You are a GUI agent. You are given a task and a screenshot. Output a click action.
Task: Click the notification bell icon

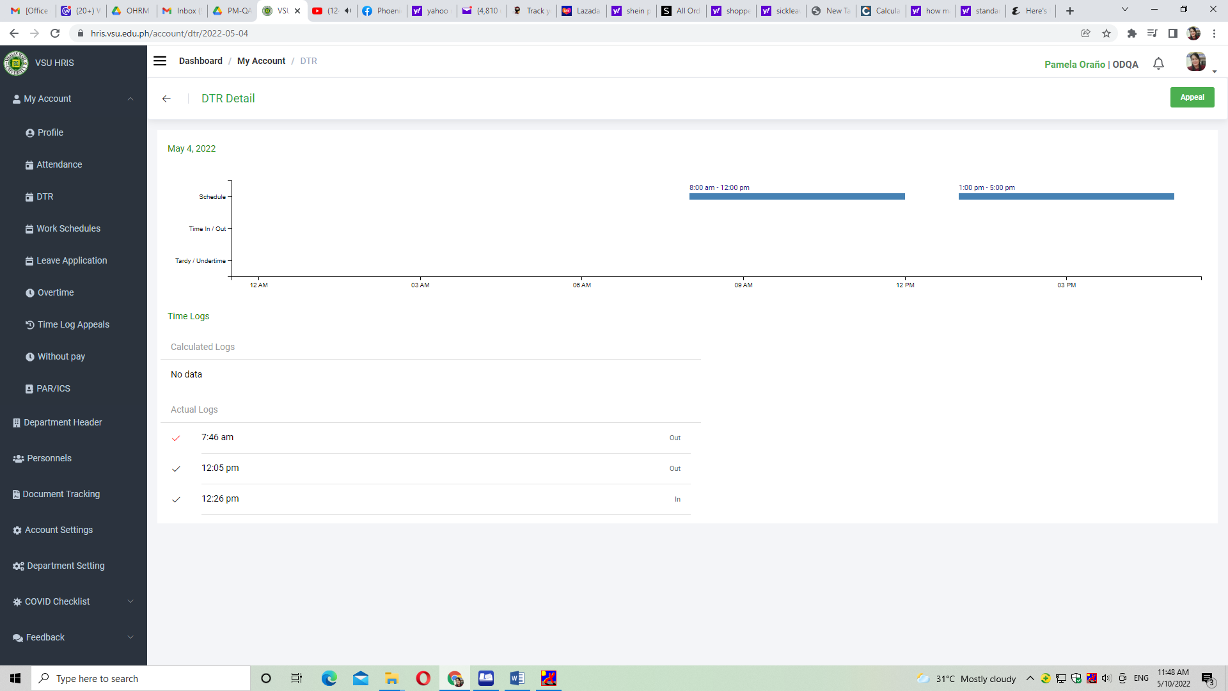1158,63
